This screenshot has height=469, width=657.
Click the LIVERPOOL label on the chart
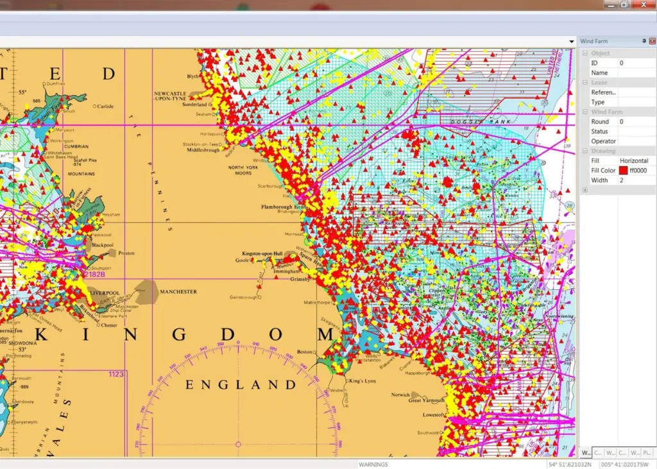[x=105, y=293]
